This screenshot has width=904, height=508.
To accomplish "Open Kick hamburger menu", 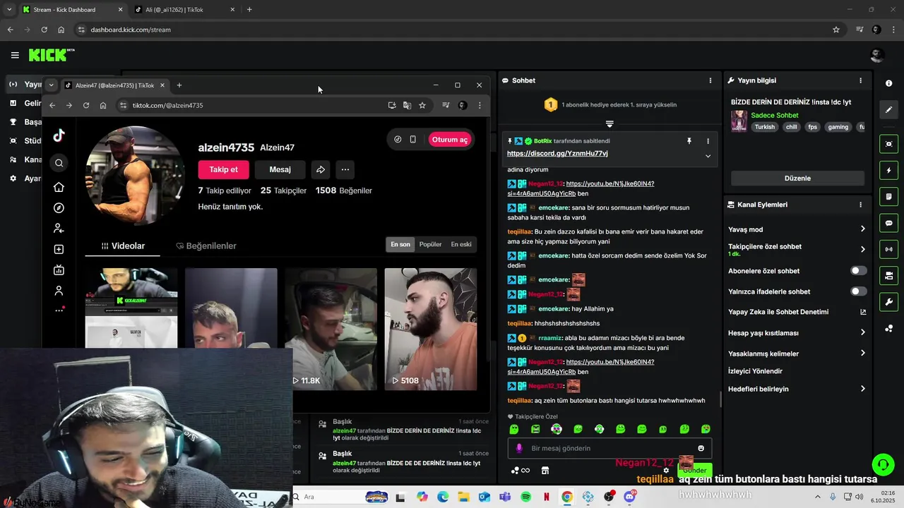I will pyautogui.click(x=15, y=55).
